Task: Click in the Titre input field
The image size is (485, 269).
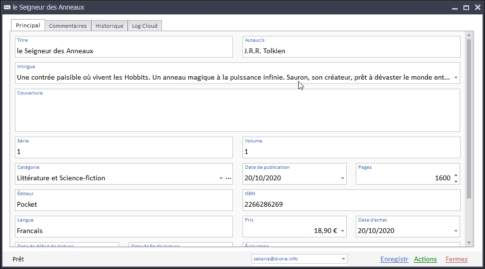Action: point(123,51)
